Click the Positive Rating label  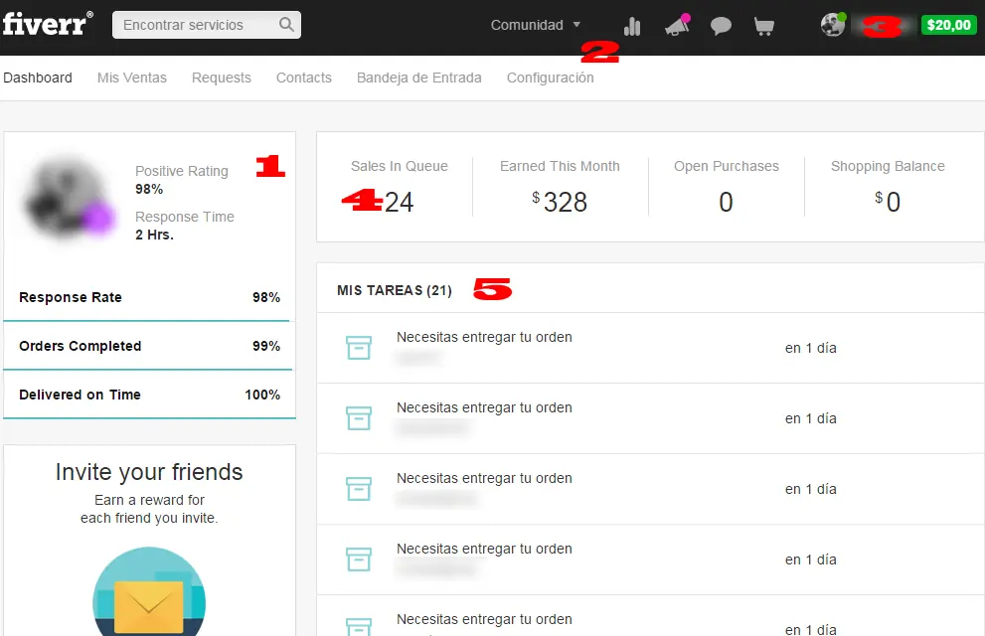click(x=182, y=171)
